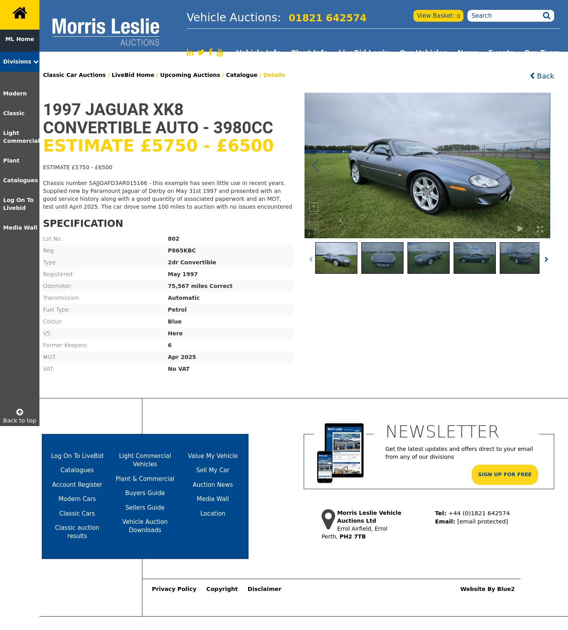
Task: Open Vehicle Auction Downloads link
Action: [x=145, y=526]
